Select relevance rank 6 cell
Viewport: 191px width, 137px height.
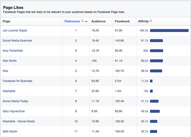pyautogui.click(x=76, y=81)
